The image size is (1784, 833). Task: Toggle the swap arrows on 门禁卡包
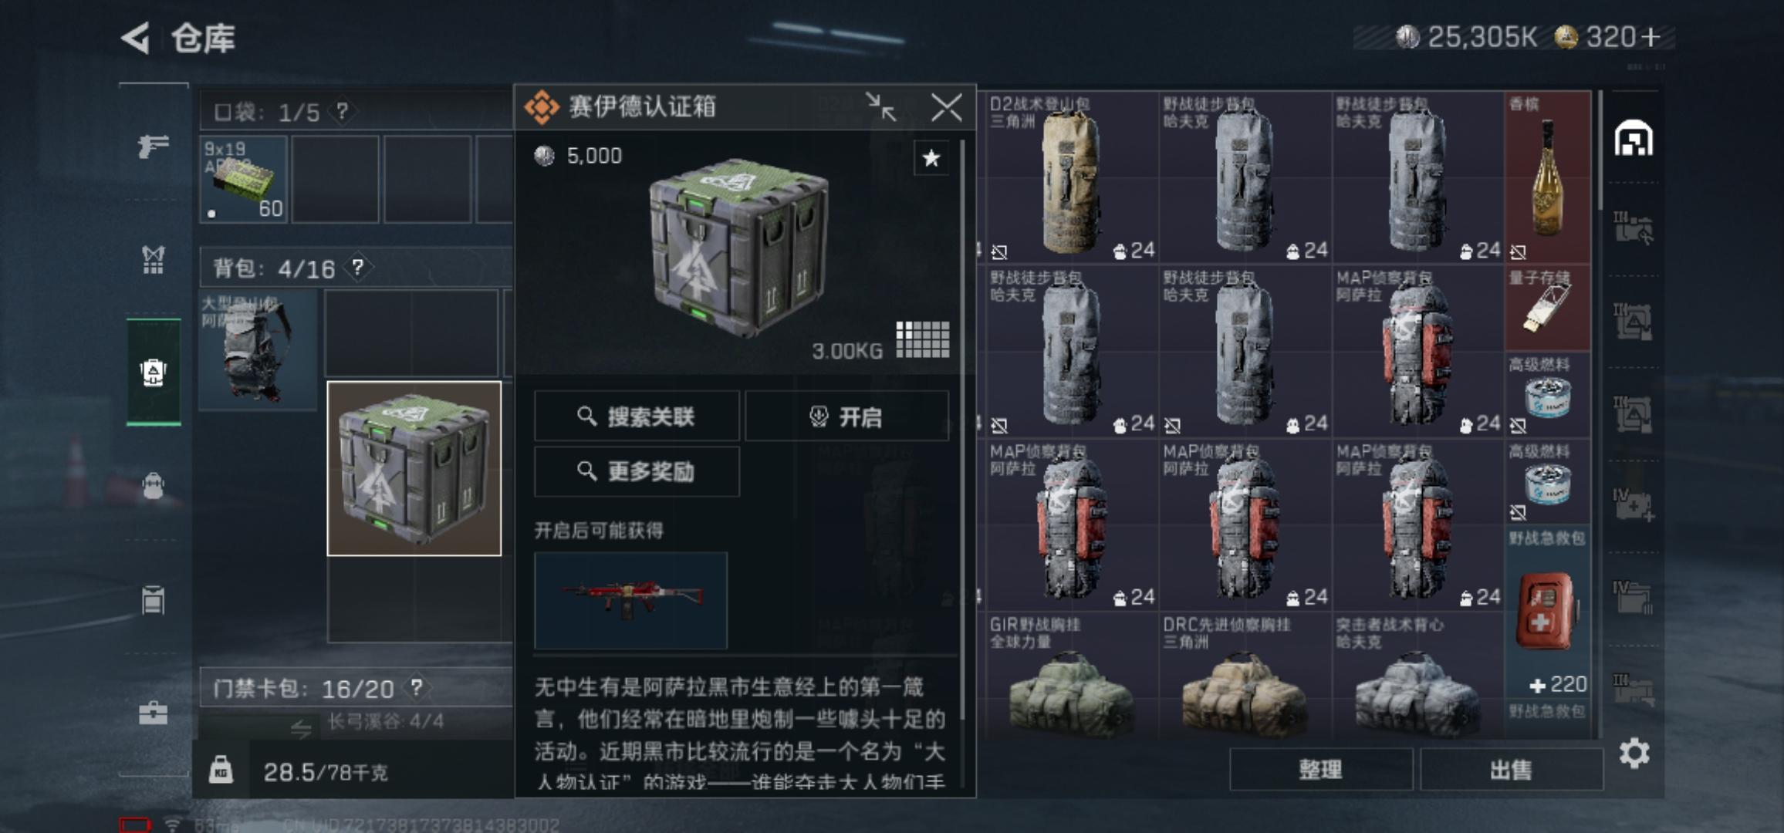point(300,727)
